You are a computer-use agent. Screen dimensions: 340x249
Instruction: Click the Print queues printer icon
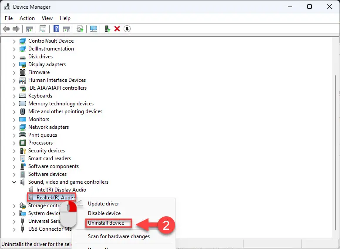pos(23,135)
